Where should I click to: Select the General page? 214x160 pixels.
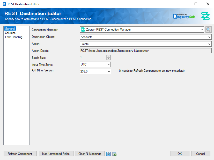click(10, 29)
